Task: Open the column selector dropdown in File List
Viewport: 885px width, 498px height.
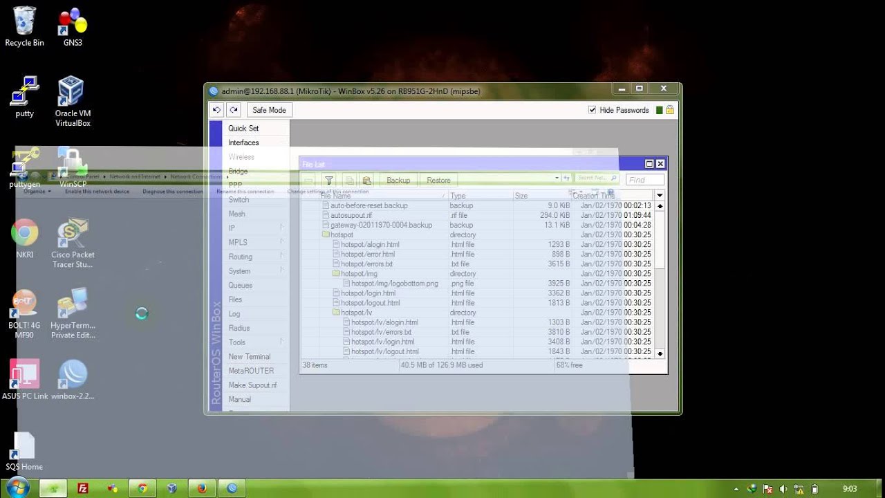Action: tap(660, 196)
